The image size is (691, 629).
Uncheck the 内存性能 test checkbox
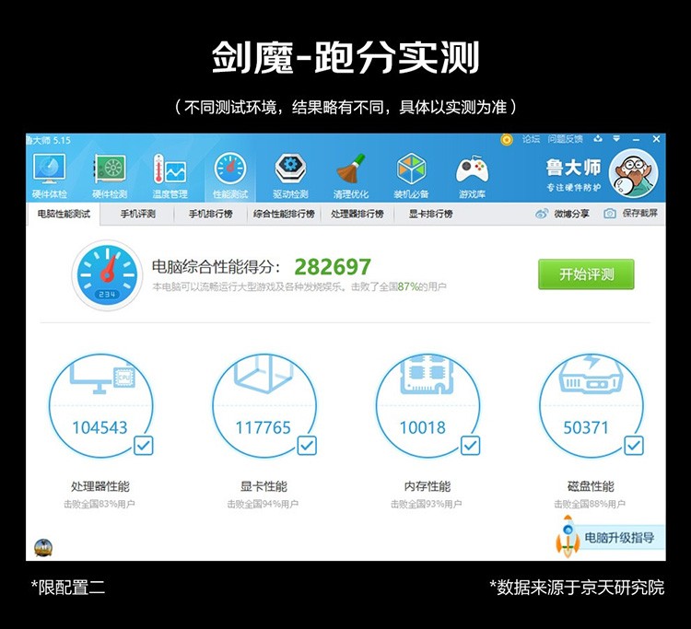pyautogui.click(x=470, y=446)
